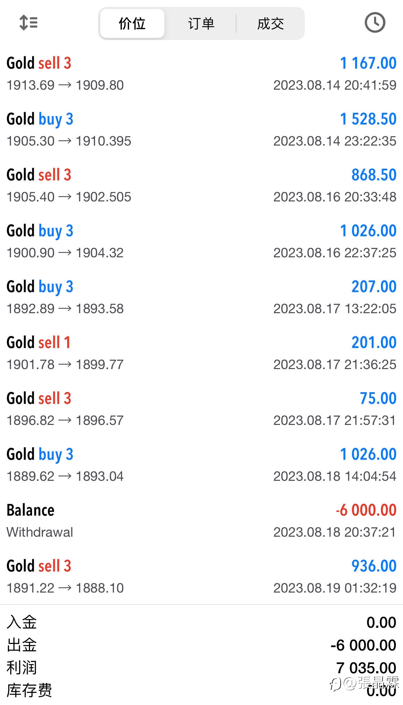Open the Gold sell trade with 936.00 profit

pos(201,576)
